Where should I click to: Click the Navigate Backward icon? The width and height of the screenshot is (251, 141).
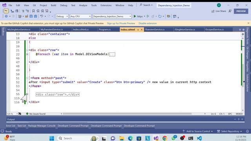point(6,16)
